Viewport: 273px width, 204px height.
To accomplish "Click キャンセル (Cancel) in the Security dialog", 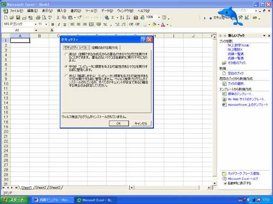I will pyautogui.click(x=141, y=124).
